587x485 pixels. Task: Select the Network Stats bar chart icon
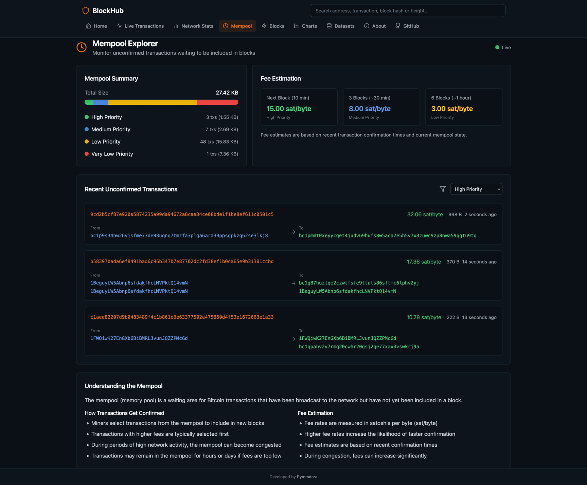[x=176, y=26]
